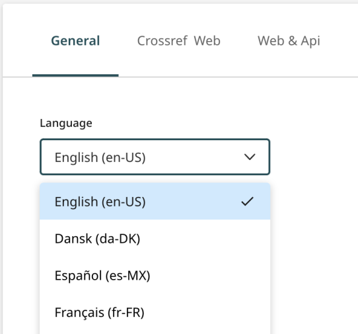Go to the Web & Api tab
Image resolution: width=358 pixels, height=334 pixels.
pyautogui.click(x=289, y=41)
